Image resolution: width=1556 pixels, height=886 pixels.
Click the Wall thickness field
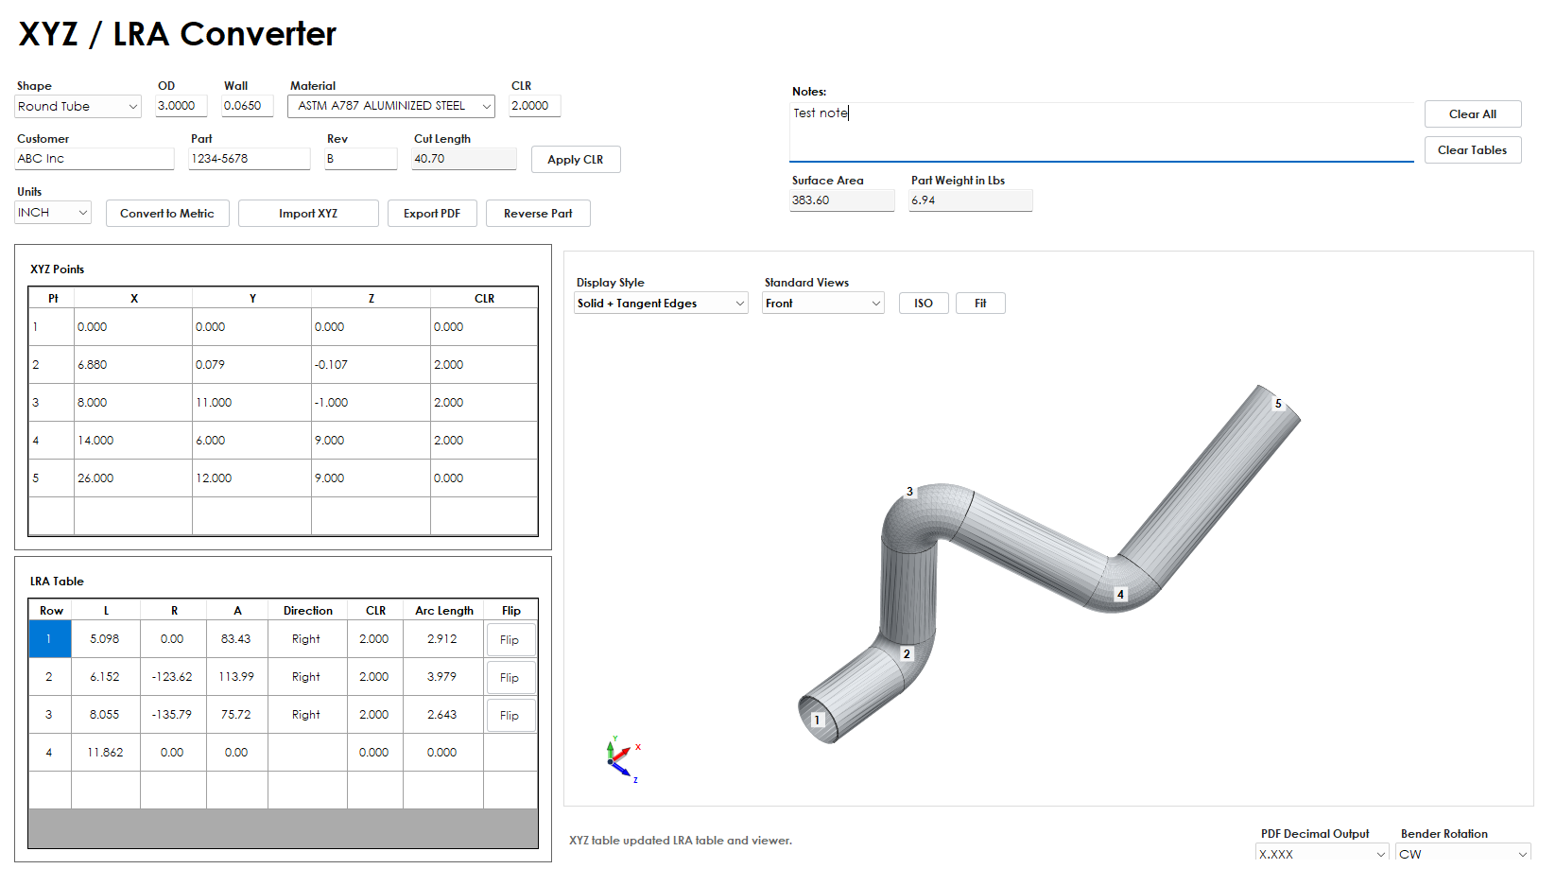point(248,106)
